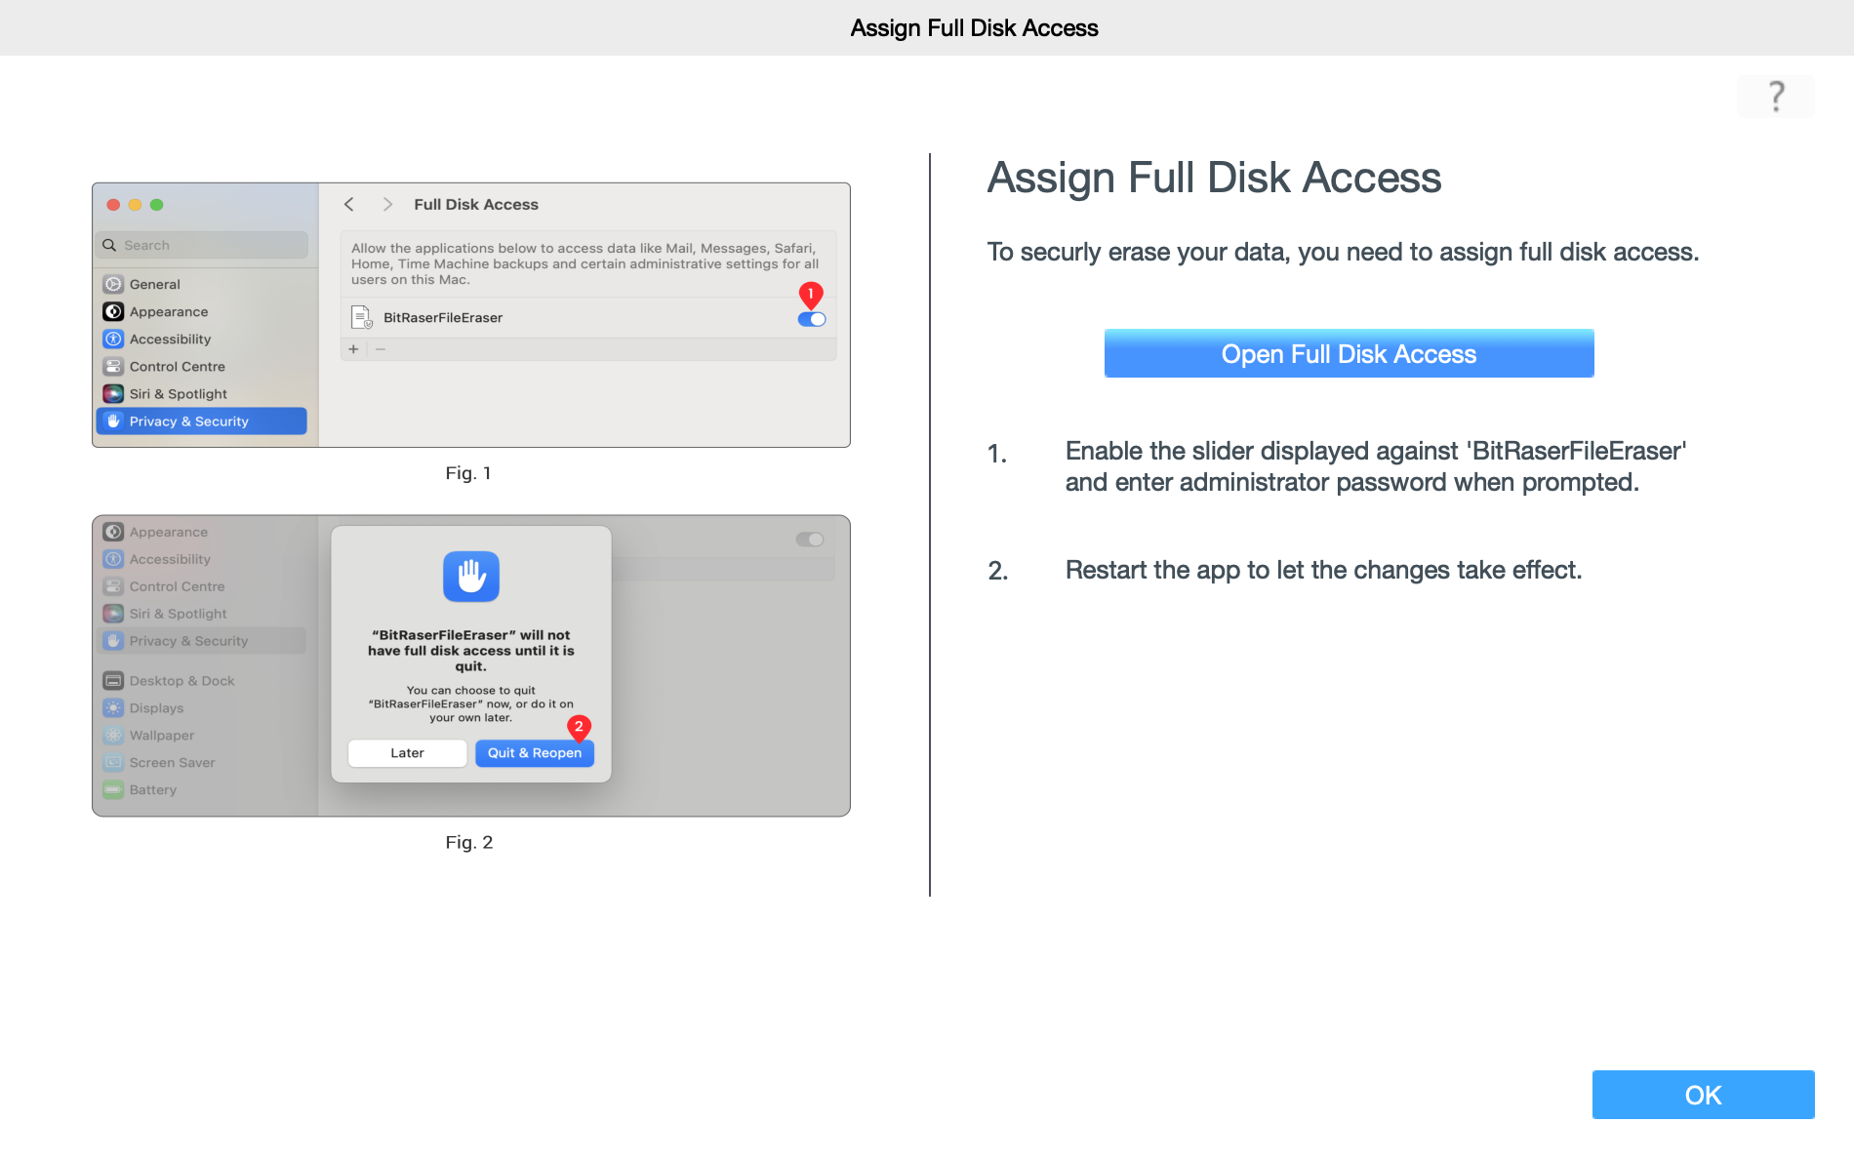Click 'Later' shown in Fig. 2

(407, 753)
